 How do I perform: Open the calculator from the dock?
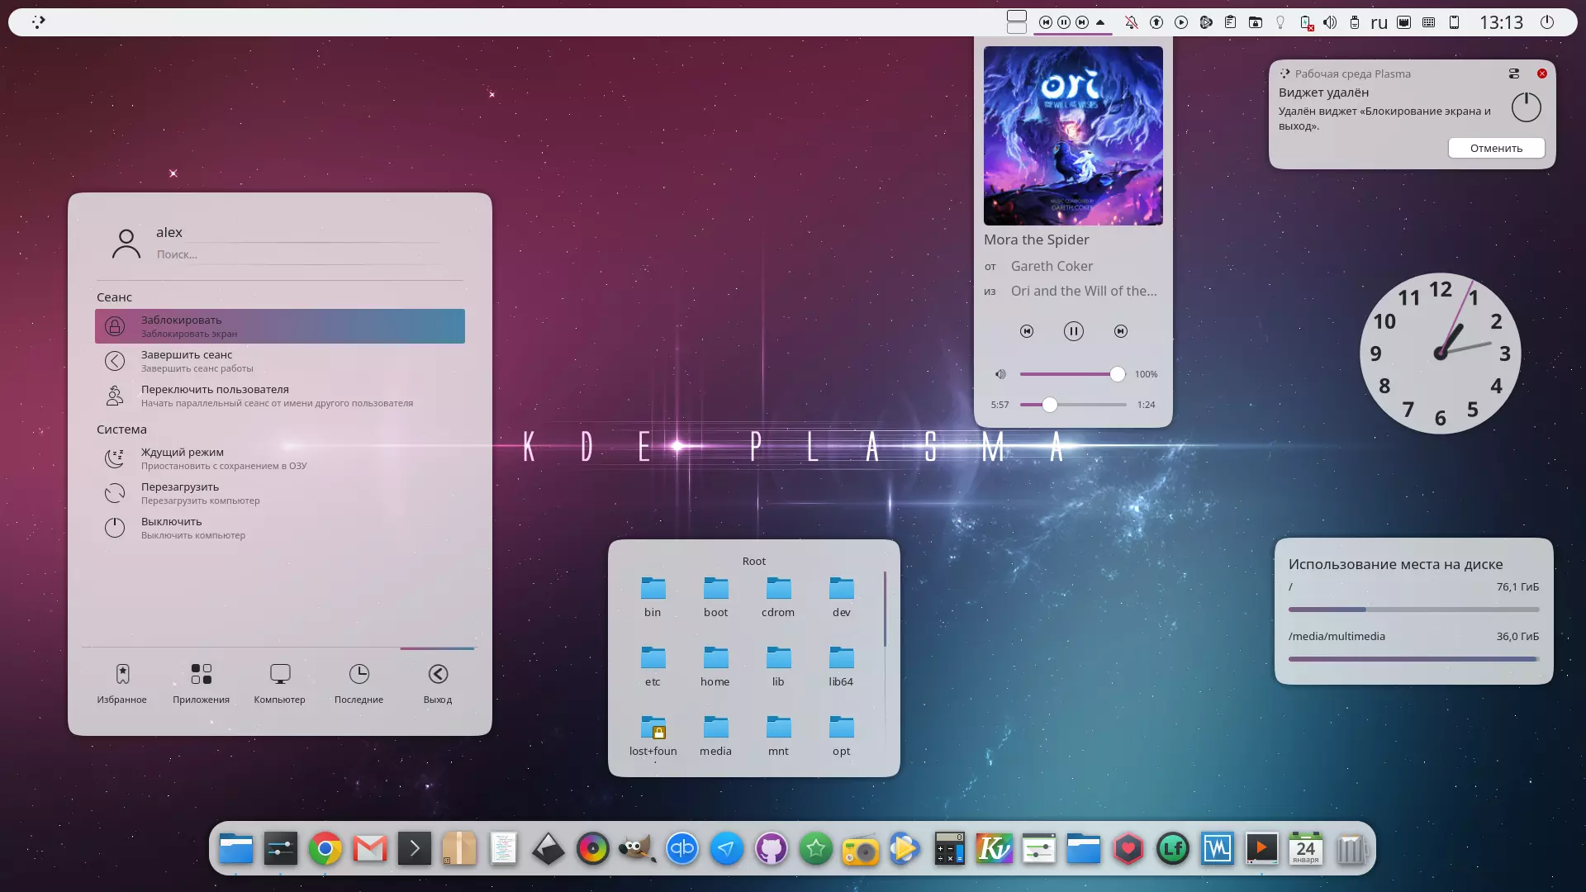click(949, 848)
